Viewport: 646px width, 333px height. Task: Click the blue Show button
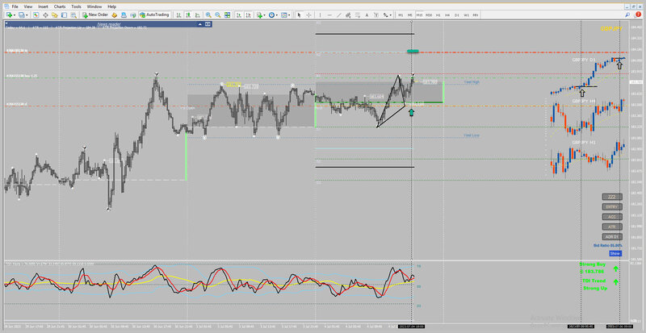click(x=615, y=253)
